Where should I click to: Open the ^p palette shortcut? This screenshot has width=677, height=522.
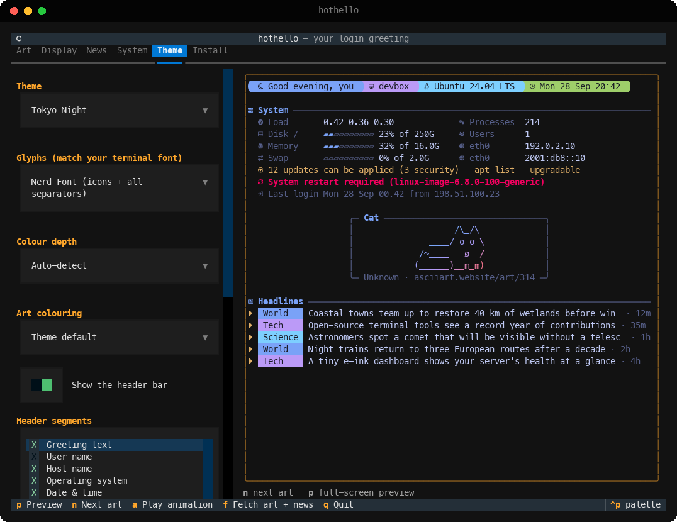point(635,504)
